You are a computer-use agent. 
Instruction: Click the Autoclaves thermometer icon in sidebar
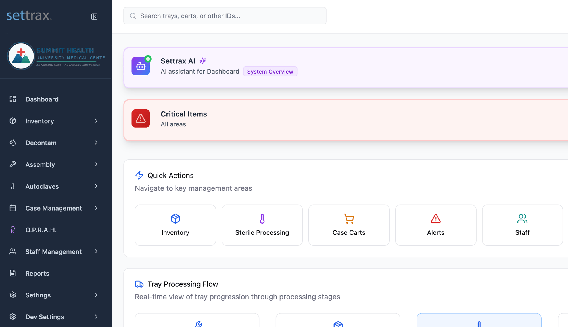[13, 186]
